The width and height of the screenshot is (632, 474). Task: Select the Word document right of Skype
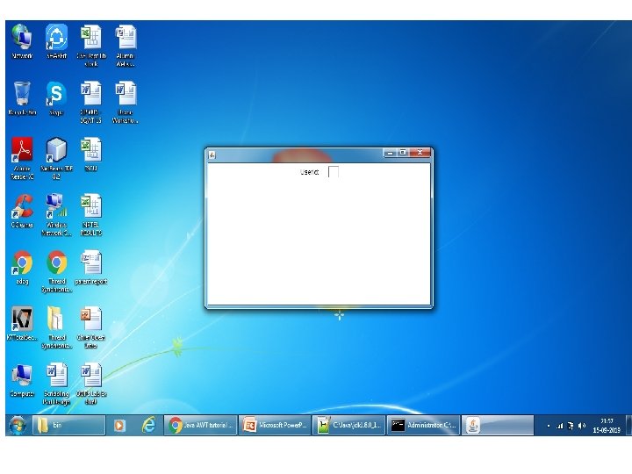click(91, 102)
